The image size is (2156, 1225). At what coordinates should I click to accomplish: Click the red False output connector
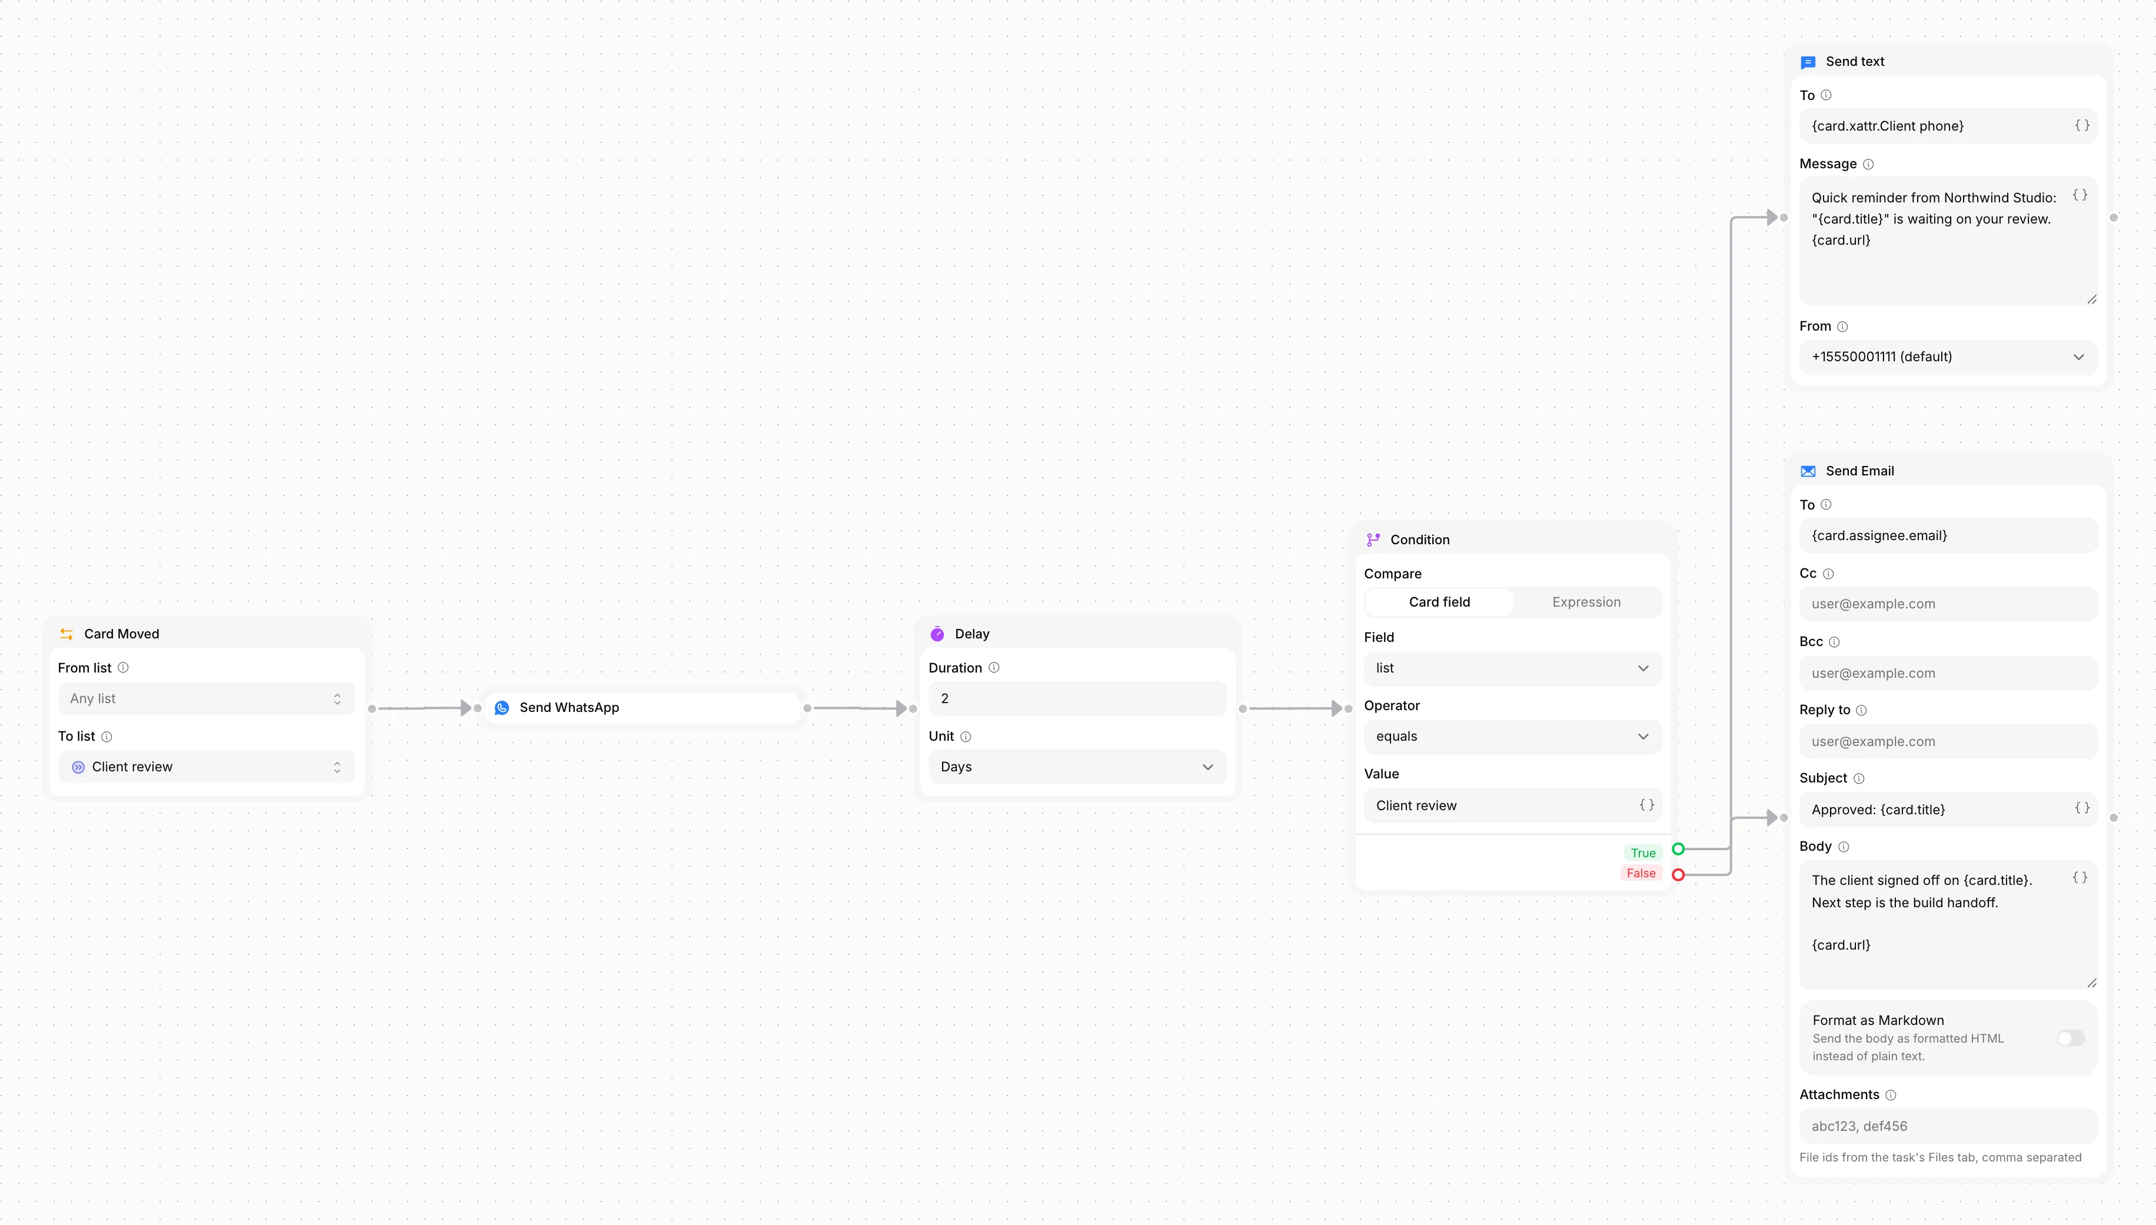point(1678,874)
